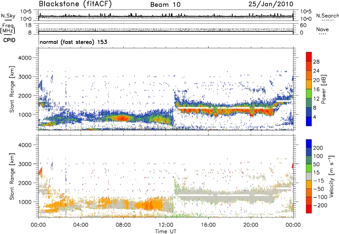Screen dimensions: 339x234
Task: Click the '04:00' time axis label
Action: pyautogui.click(x=81, y=225)
